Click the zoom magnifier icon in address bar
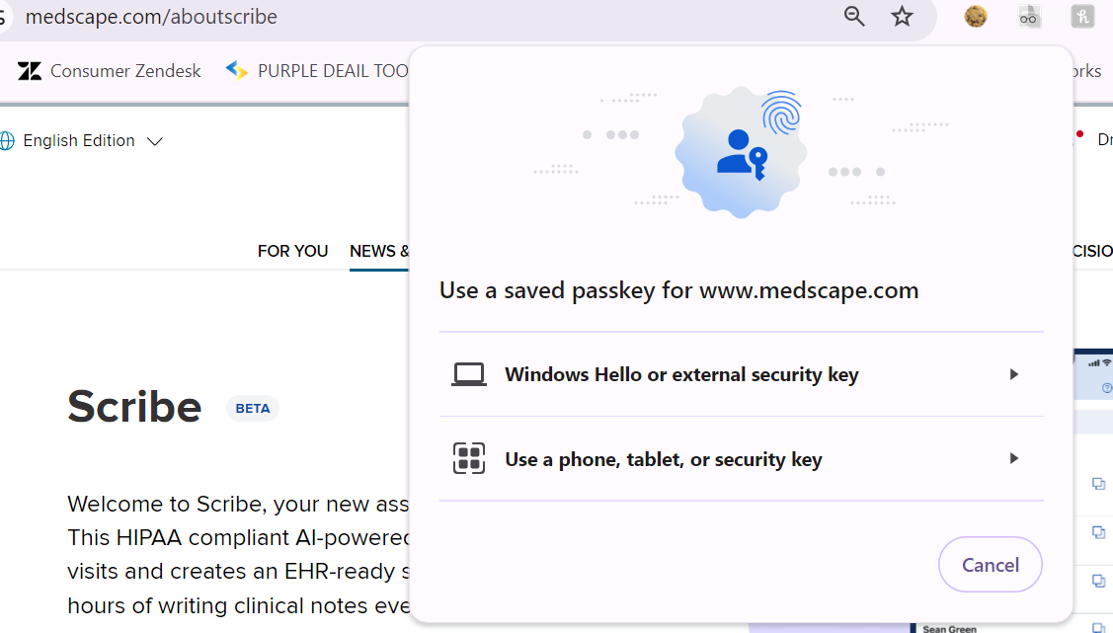 click(854, 16)
